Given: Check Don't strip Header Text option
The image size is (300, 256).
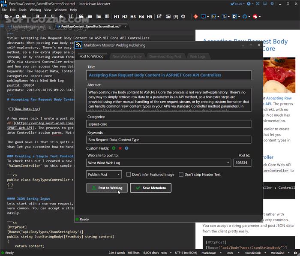Looking at the screenshot, I should click(181, 175).
